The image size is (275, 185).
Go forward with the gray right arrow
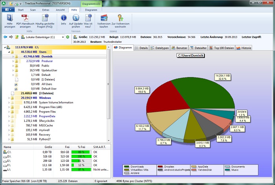pyautogui.click(x=11, y=37)
